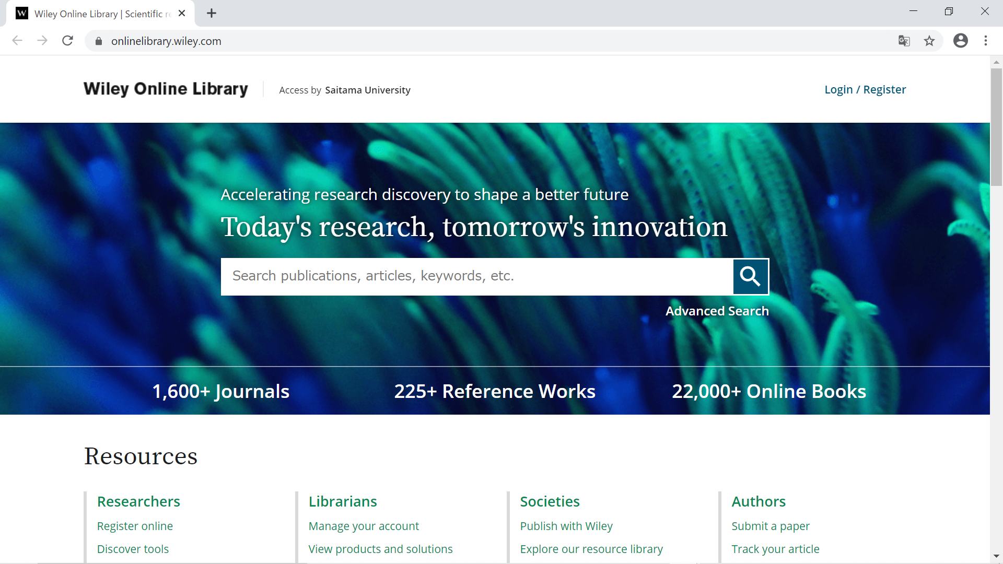Click the address bar URL
The image size is (1003, 564).
pyautogui.click(x=166, y=41)
